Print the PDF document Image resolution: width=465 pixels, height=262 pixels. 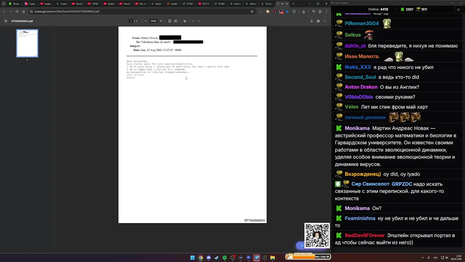point(318,21)
